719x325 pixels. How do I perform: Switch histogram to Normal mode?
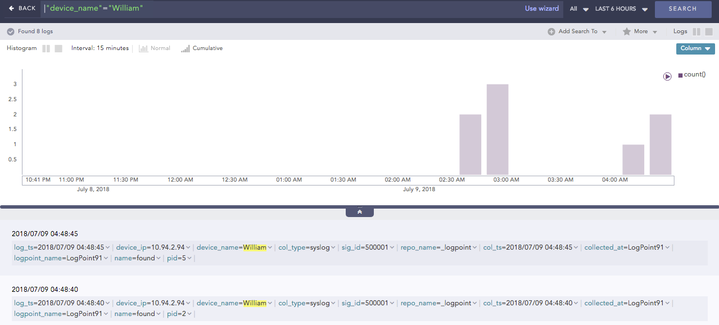154,48
